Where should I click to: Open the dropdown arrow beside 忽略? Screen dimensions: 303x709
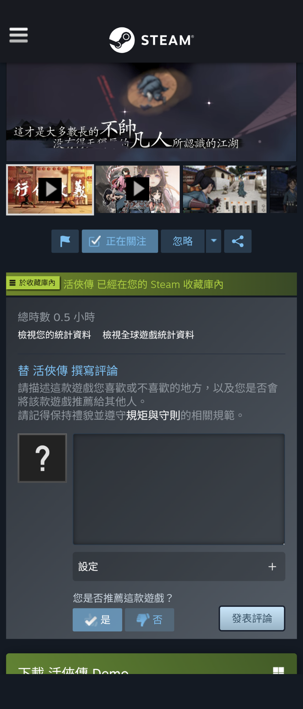pos(214,241)
